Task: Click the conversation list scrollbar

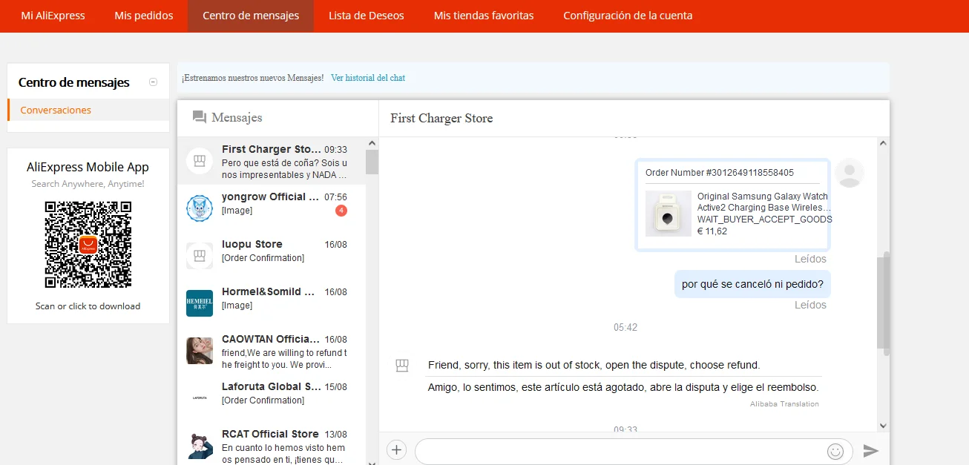Action: point(372,162)
